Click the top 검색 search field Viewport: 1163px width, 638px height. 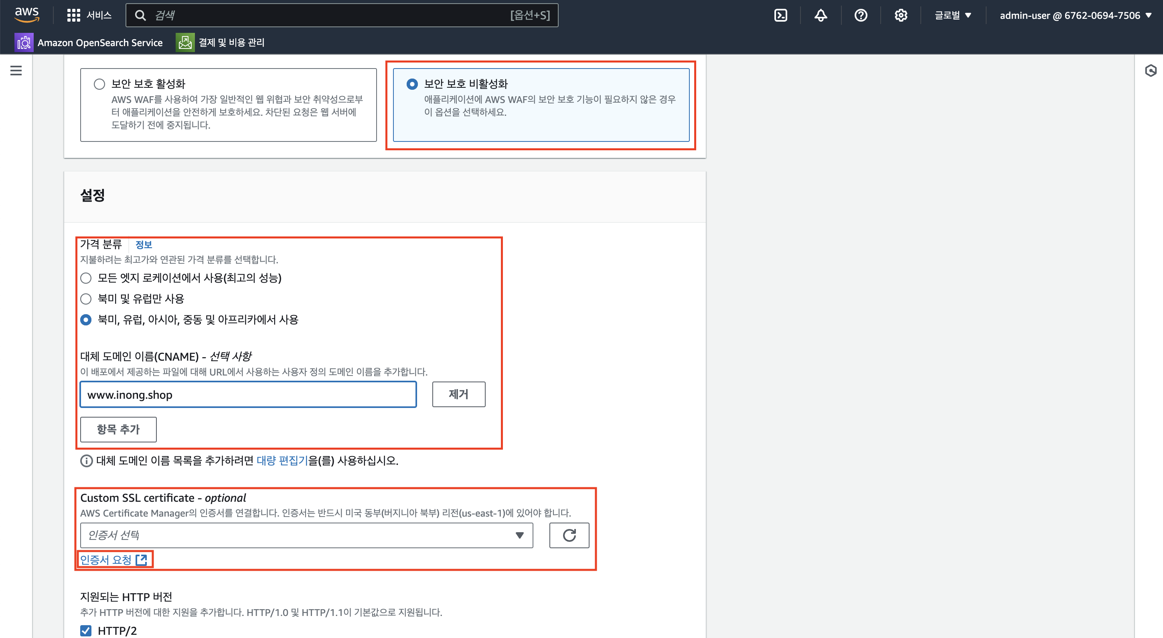click(342, 15)
